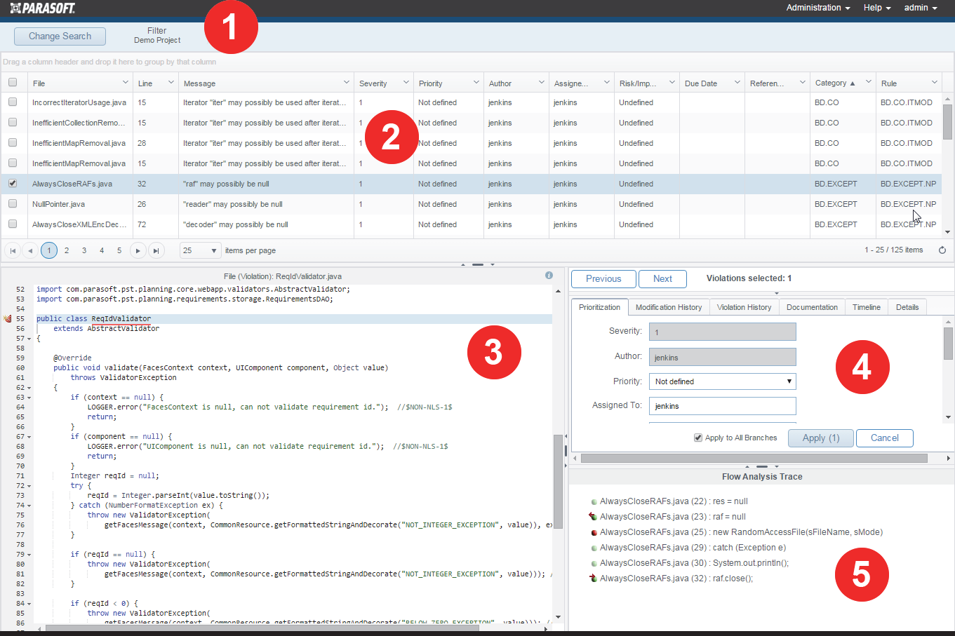The height and width of the screenshot is (636, 955).
Task: Open the Help dropdown menu
Action: (x=877, y=8)
